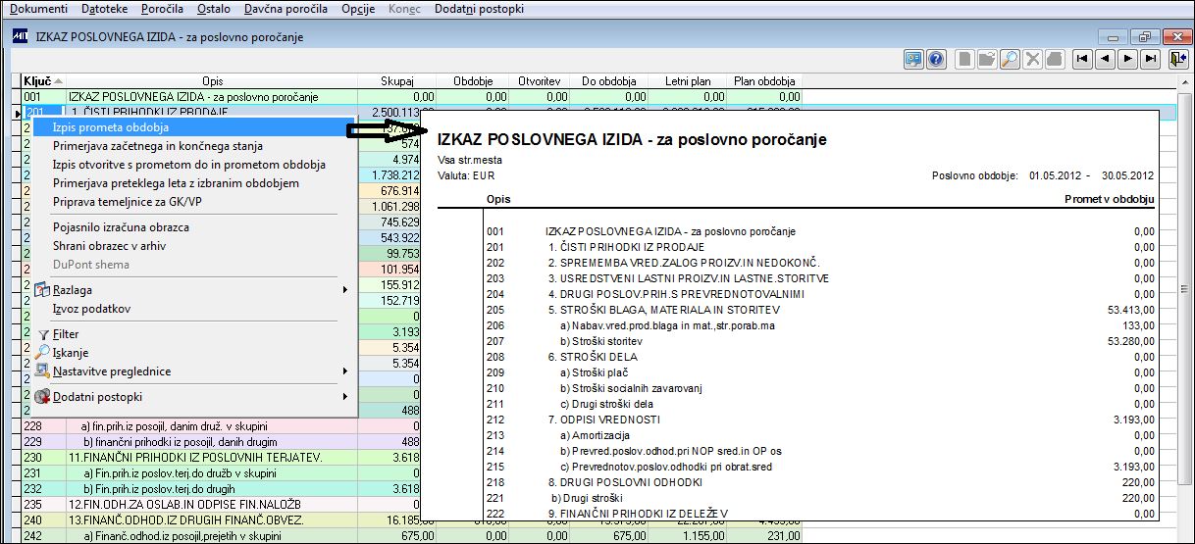
Task: Click the blue help question mark icon
Action: [936, 59]
